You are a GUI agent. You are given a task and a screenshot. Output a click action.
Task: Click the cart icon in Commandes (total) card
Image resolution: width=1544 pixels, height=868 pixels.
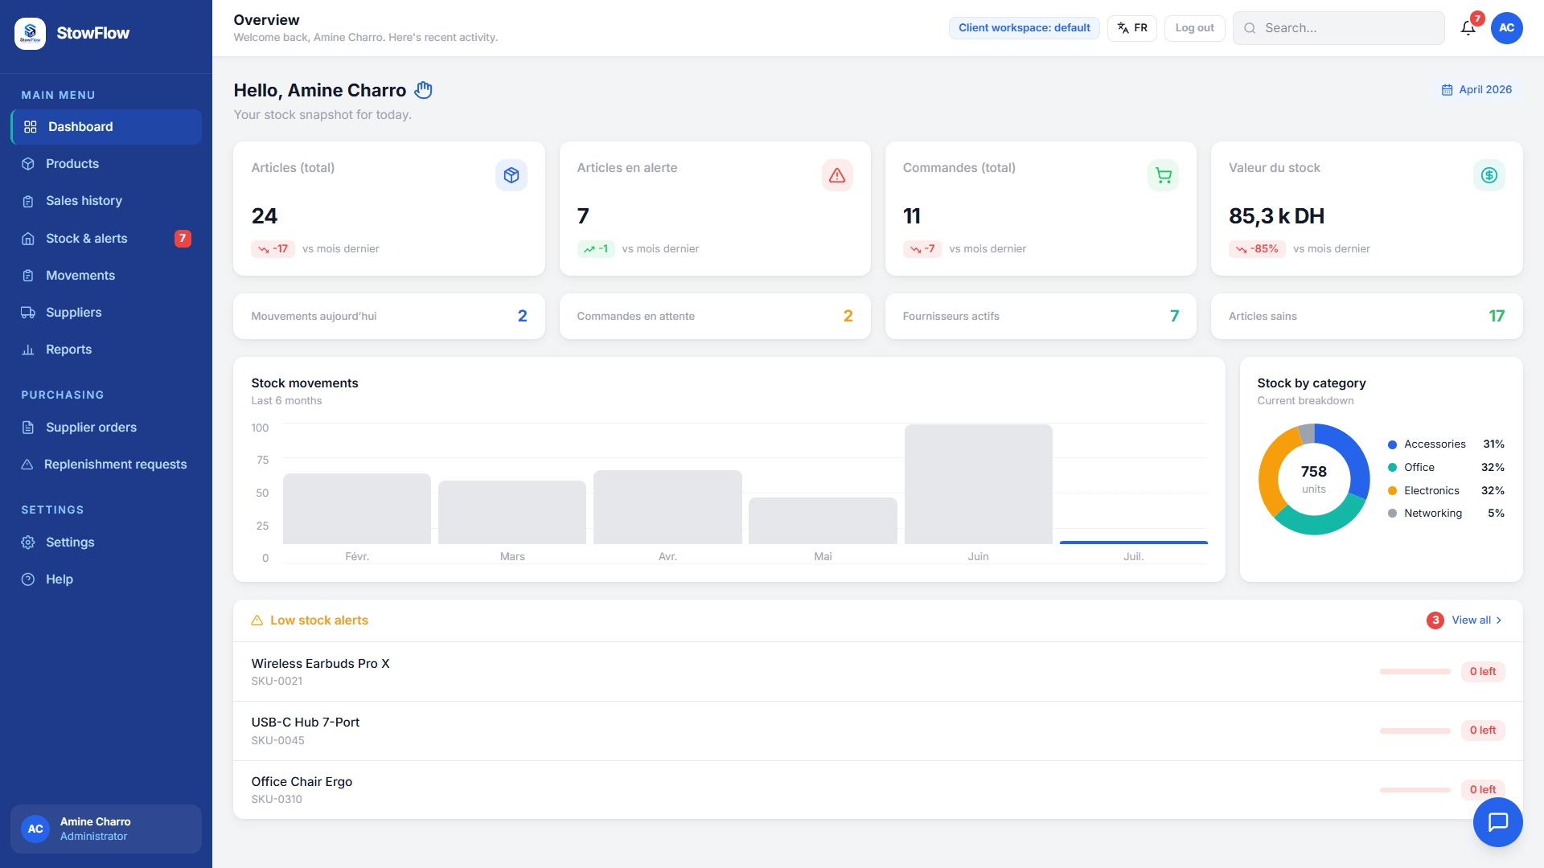point(1163,175)
